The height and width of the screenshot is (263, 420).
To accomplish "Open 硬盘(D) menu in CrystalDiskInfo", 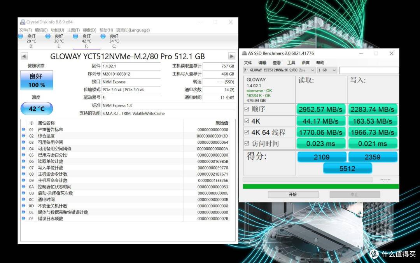I will [x=89, y=30].
